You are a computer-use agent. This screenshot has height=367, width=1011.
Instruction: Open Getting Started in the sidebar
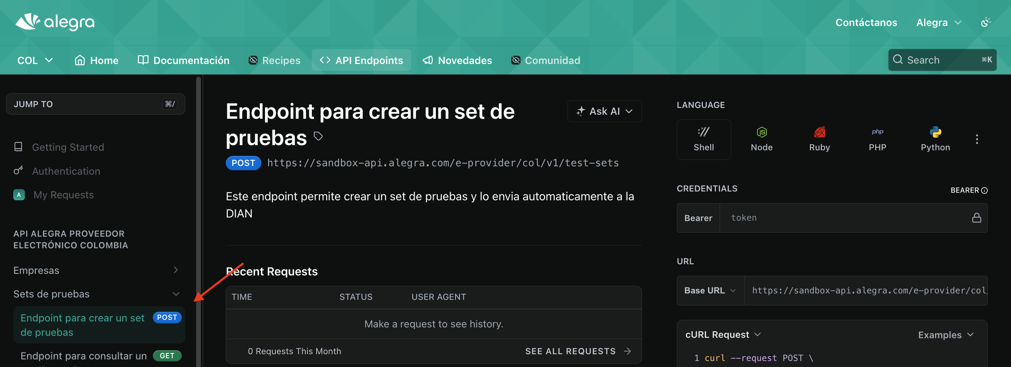pos(68,147)
